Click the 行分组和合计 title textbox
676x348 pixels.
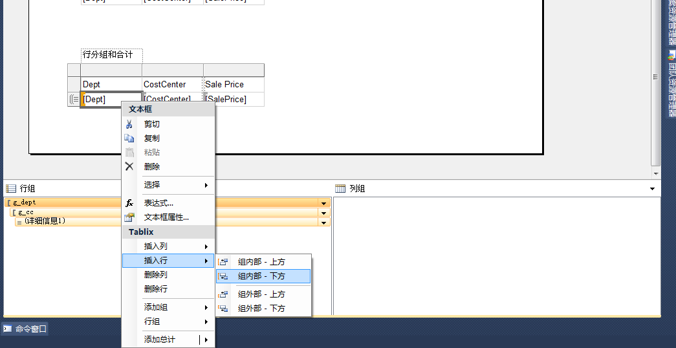[112, 55]
